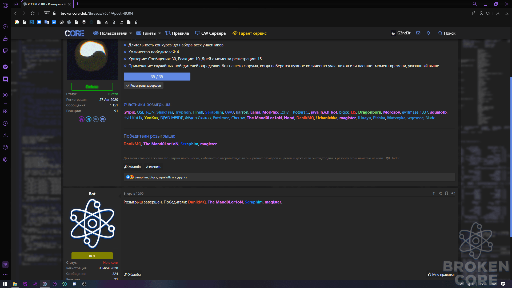The image size is (512, 288).
Task: Open the Easy Setup sliders icon
Action: pos(507,13)
